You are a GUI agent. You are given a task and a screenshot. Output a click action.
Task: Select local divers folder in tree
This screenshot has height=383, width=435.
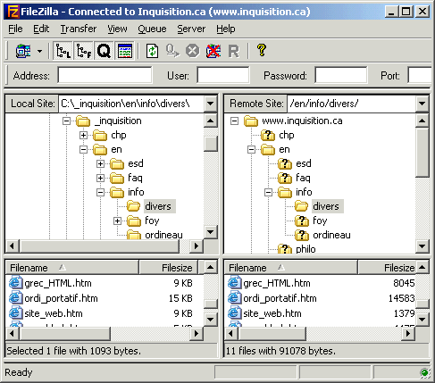158,206
